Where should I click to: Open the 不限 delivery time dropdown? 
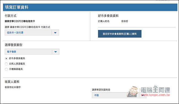tap(119, 95)
